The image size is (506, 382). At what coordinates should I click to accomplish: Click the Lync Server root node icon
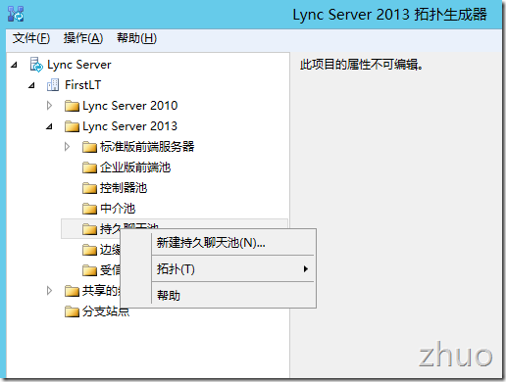point(36,65)
